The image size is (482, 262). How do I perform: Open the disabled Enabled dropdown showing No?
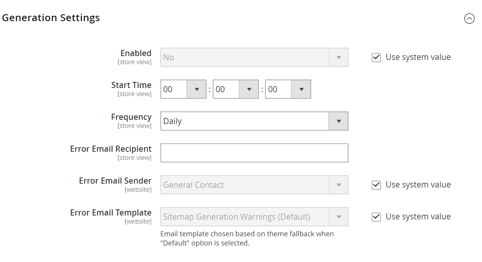[x=254, y=57]
